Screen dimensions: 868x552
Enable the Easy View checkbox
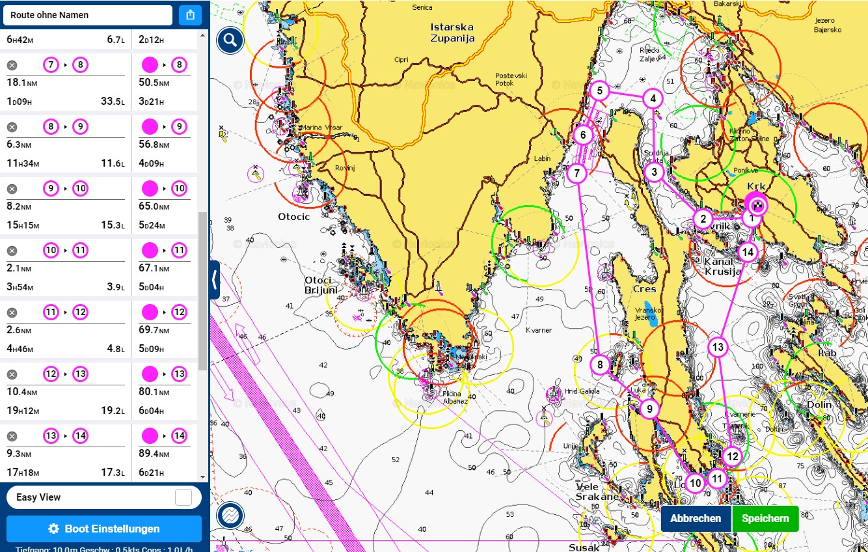pyautogui.click(x=183, y=497)
